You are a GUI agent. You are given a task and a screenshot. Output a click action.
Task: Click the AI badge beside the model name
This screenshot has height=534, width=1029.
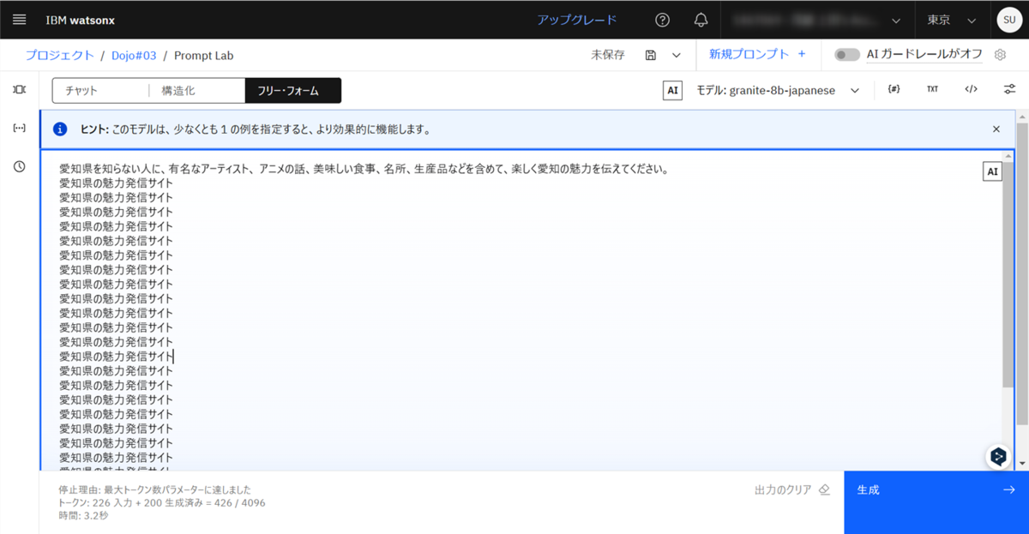pyautogui.click(x=673, y=90)
